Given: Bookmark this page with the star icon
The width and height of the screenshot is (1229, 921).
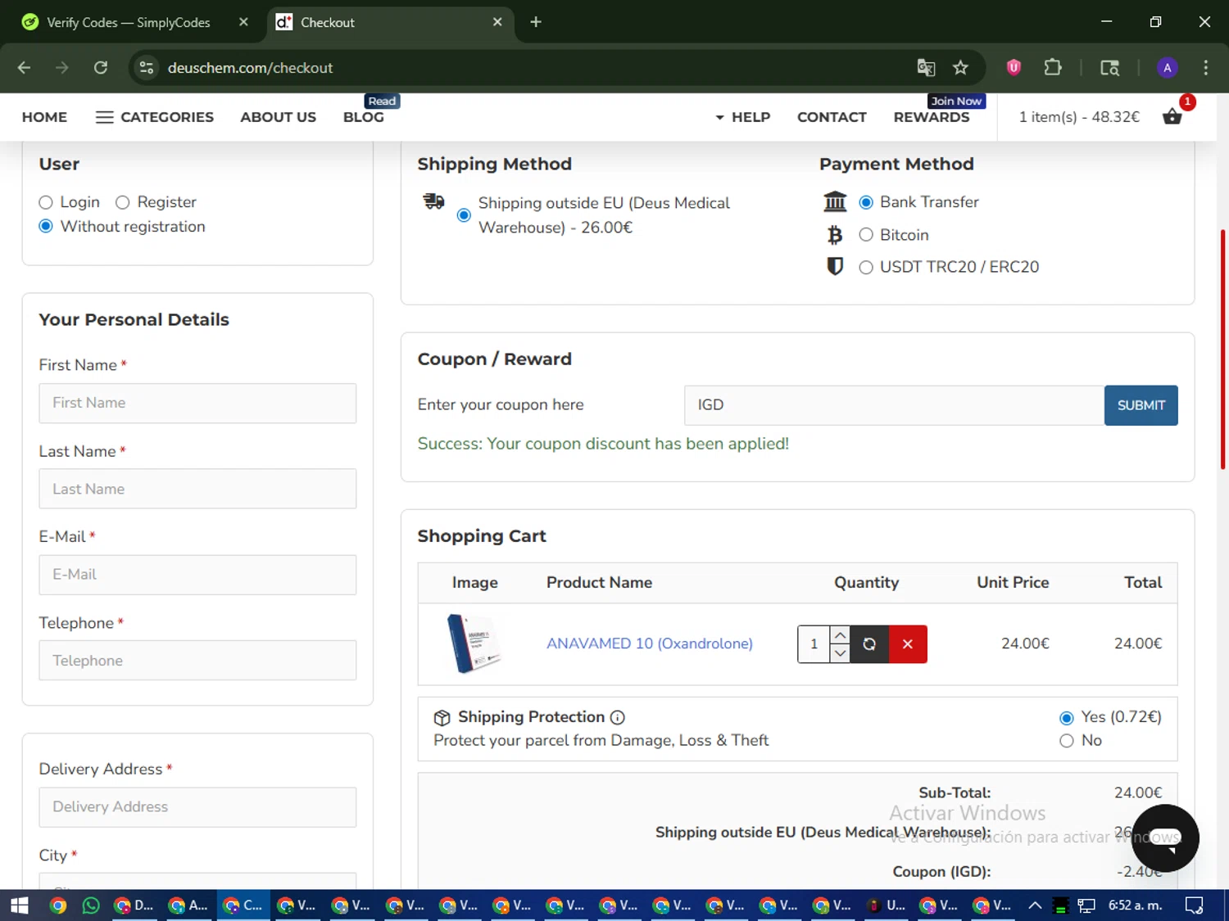Looking at the screenshot, I should (x=960, y=68).
